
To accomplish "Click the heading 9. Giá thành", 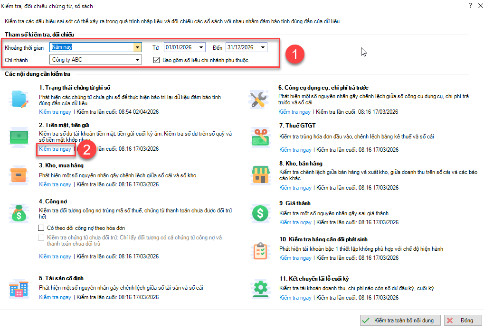I will 295,203.
